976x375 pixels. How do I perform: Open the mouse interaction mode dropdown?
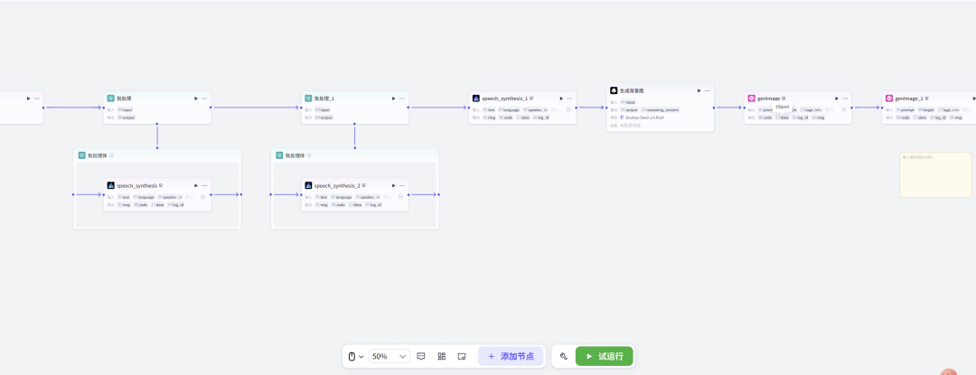355,356
